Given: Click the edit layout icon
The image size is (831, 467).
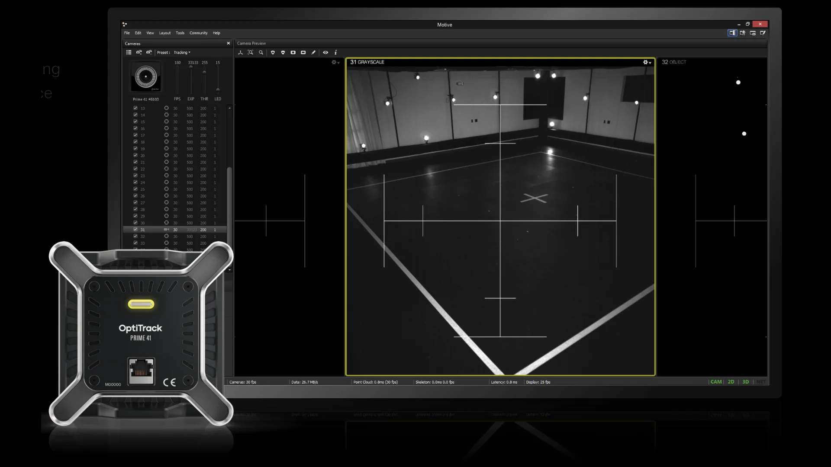Looking at the screenshot, I should pos(763,33).
